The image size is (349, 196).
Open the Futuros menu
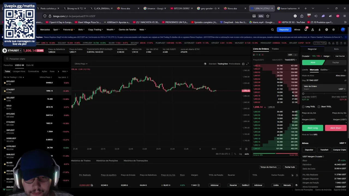(68, 29)
